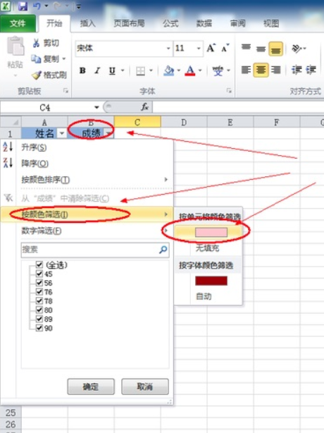Open the 姓名 column filter dropdown
Viewport: 324px width, 433px height.
(x=62, y=134)
